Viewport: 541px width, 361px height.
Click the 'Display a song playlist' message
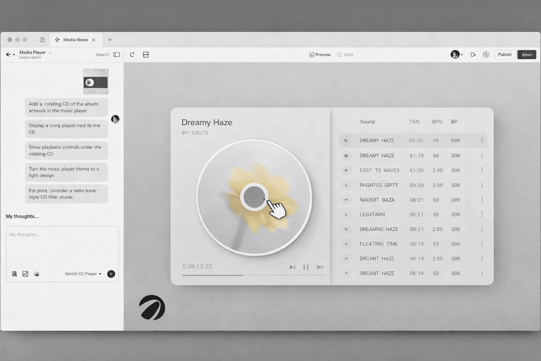click(66, 129)
